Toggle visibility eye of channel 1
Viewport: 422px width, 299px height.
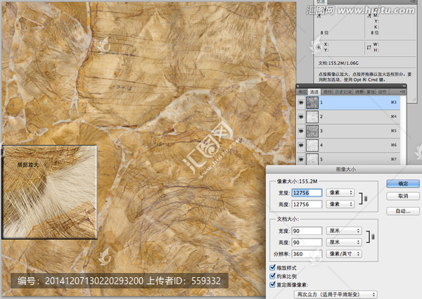301,103
